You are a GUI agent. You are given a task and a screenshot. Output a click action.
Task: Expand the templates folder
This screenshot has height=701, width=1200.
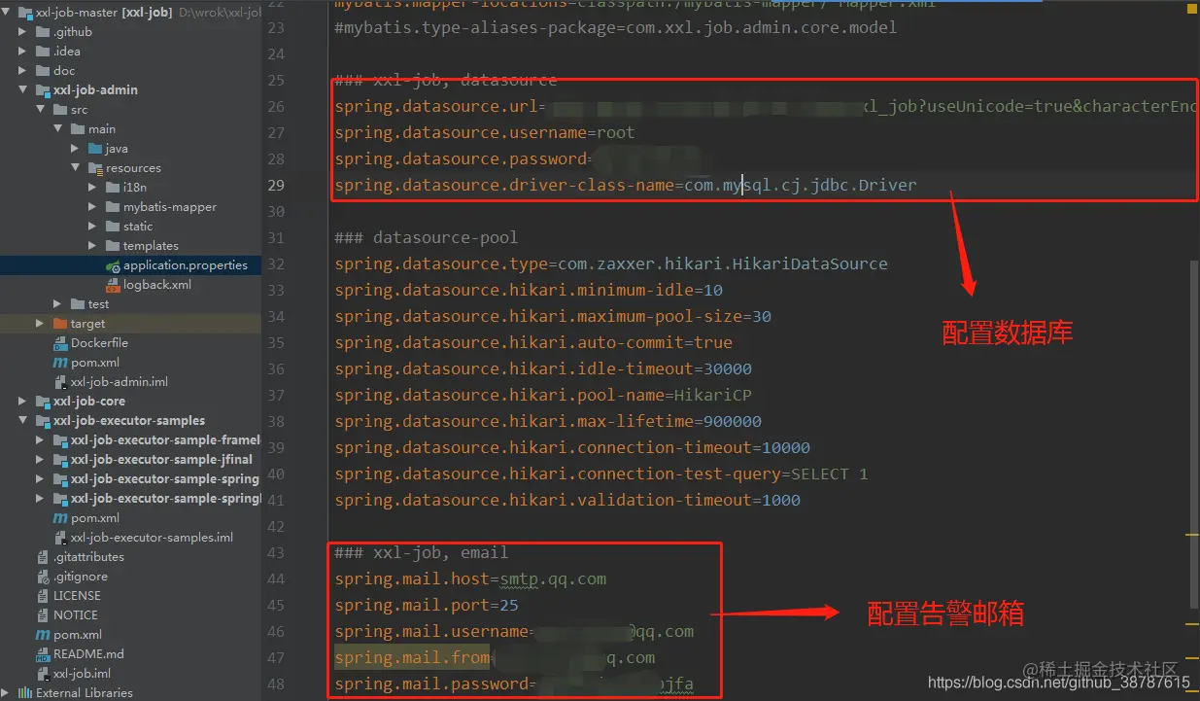click(93, 246)
